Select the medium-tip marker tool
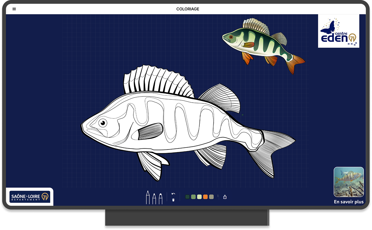Image resolution: width=372 pixels, height=230 pixels. [x=154, y=198]
